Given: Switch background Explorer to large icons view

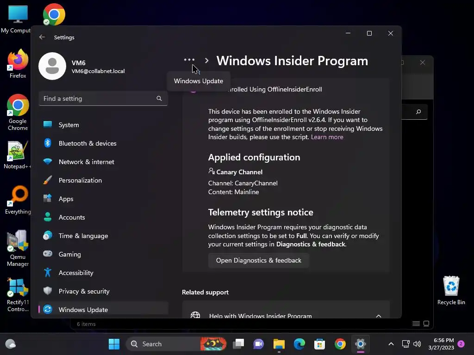Looking at the screenshot, I should [x=426, y=324].
